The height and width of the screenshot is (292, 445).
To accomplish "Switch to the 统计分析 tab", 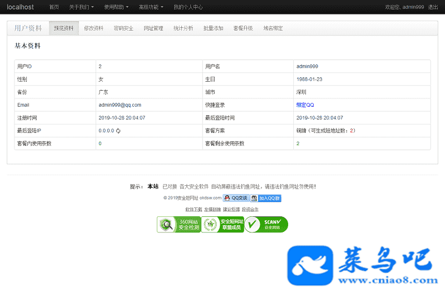I will 184,28.
